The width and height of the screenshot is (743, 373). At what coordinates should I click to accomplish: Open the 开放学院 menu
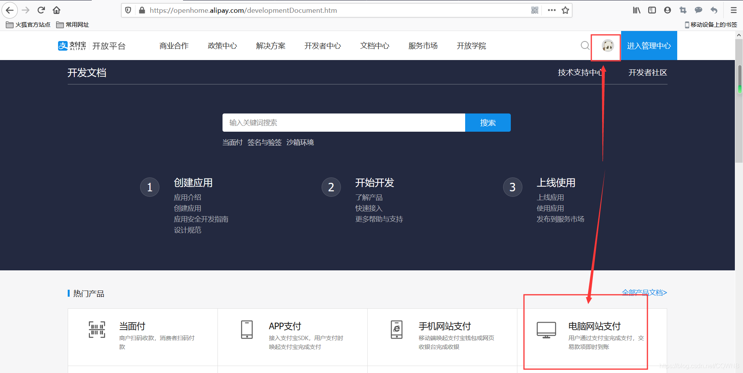click(x=471, y=46)
